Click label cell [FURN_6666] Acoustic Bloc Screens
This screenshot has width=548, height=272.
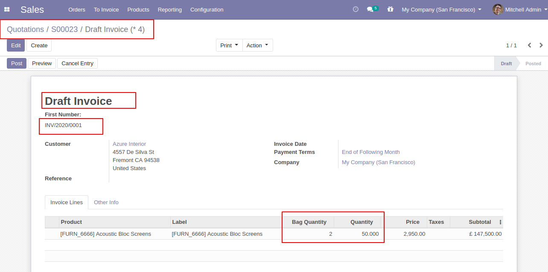(x=217, y=234)
